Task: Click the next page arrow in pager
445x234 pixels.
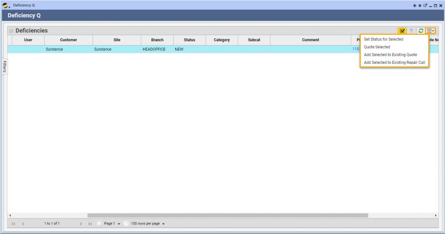Action: pyautogui.click(x=81, y=224)
